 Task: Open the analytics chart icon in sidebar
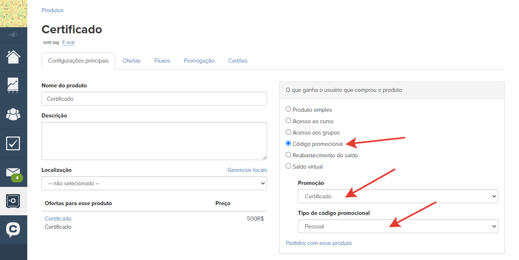[13, 85]
